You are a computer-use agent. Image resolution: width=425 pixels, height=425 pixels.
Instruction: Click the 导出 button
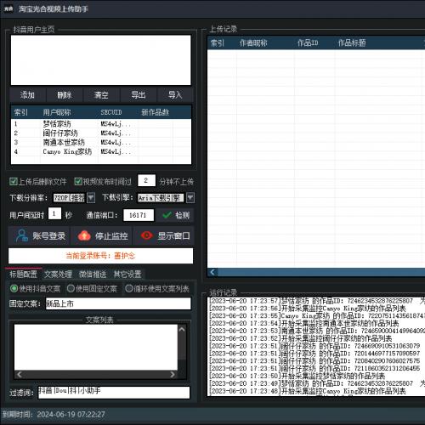click(139, 94)
